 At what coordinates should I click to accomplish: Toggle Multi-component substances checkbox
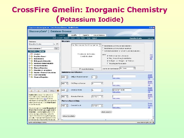coord(108,56)
